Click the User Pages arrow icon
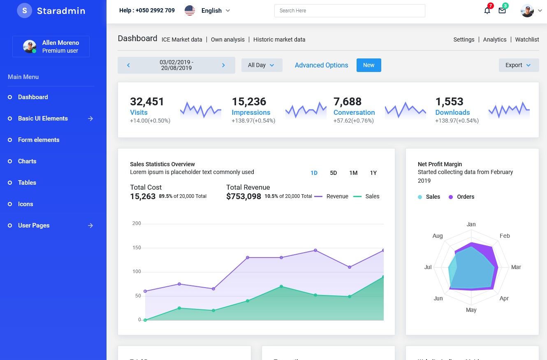547x360 pixels. [x=90, y=225]
